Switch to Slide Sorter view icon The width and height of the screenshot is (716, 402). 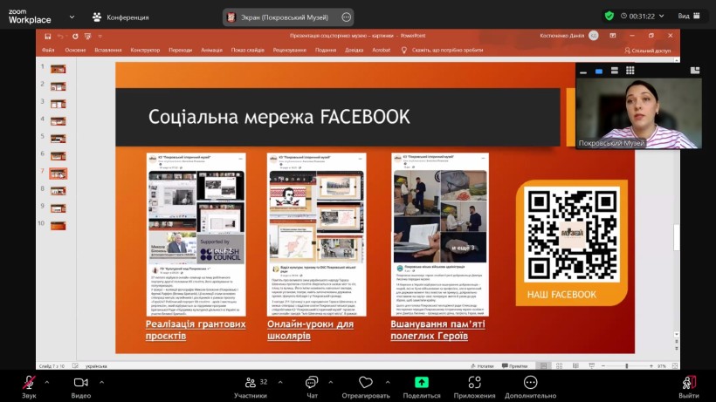click(559, 366)
